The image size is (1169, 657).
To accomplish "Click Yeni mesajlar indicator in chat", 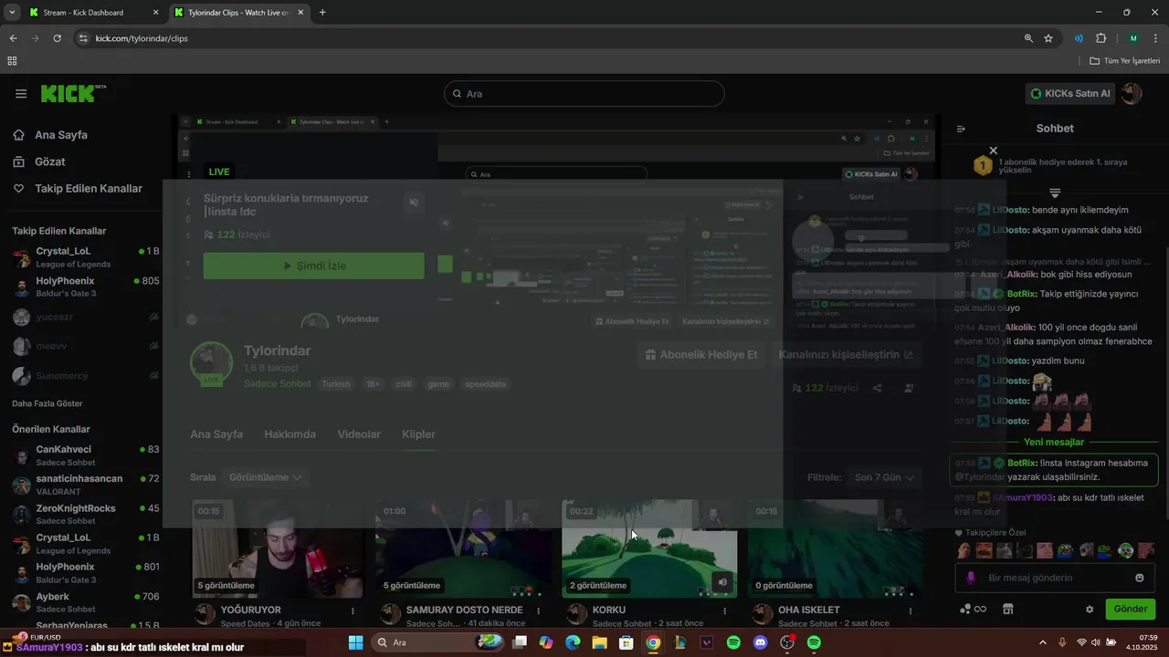I will point(1054,443).
